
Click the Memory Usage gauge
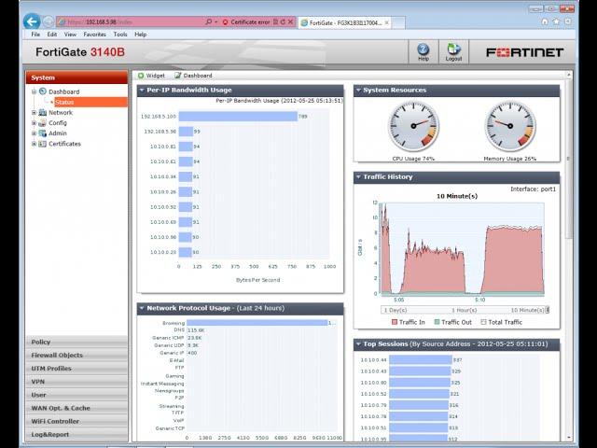pyautogui.click(x=510, y=126)
